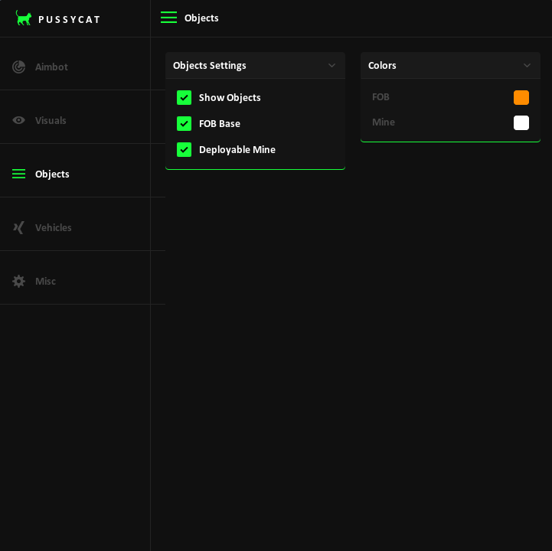This screenshot has height=551, width=552.
Task: Click the Misc gear icon
Action: click(19, 281)
